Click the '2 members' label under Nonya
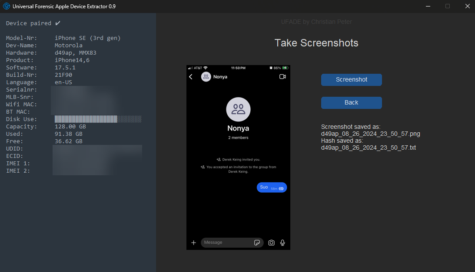Viewport: 475px width, 272px height. tap(238, 138)
